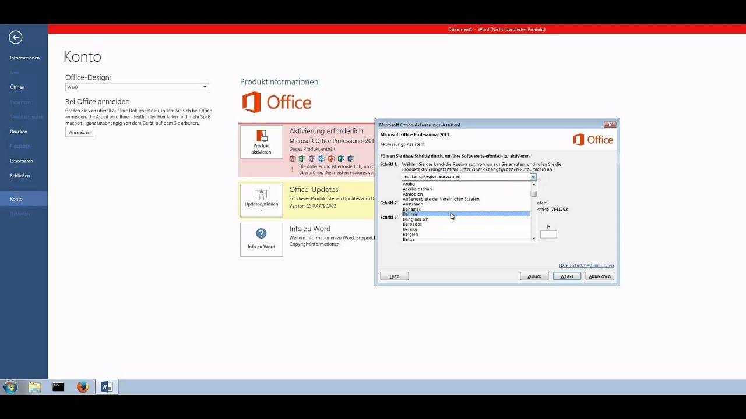
Task: Proceed with the Weiter button
Action: point(567,276)
